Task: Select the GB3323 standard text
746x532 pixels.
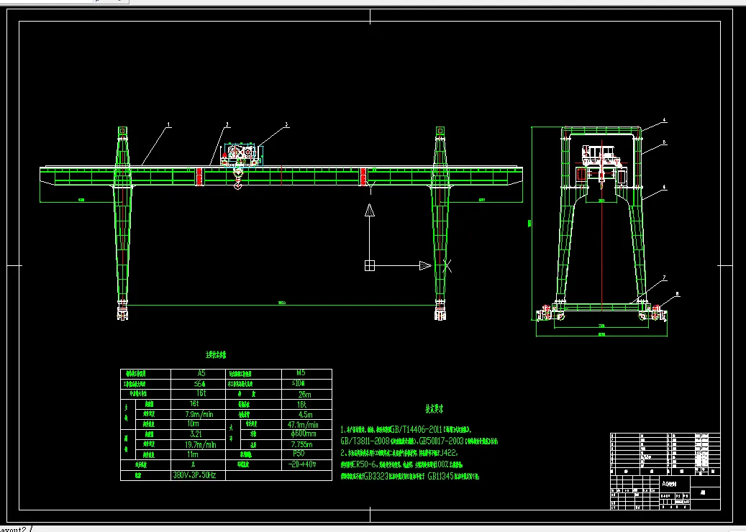Action: [x=376, y=476]
